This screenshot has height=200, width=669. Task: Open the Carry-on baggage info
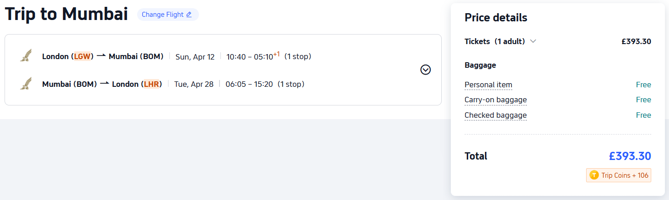[495, 100]
